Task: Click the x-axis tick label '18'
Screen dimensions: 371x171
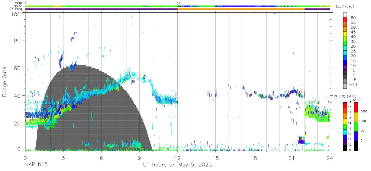Action: point(253,158)
